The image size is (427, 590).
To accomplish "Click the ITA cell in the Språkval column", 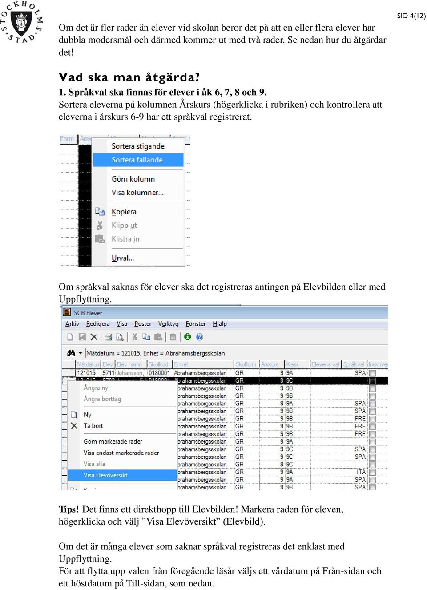I will pos(354,472).
